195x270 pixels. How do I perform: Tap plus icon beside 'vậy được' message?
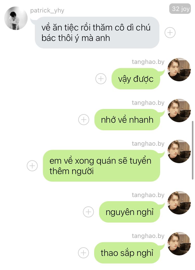click(101, 79)
